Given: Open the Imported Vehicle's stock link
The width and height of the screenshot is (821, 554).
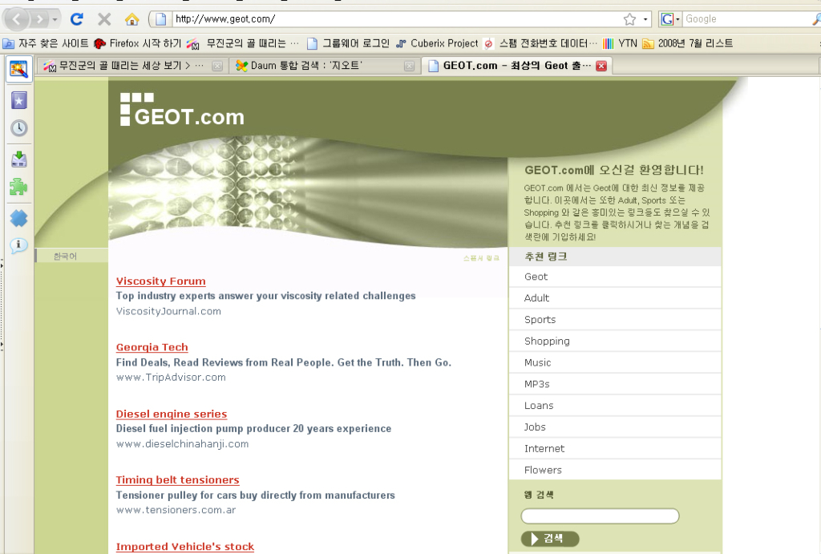Looking at the screenshot, I should 185,546.
